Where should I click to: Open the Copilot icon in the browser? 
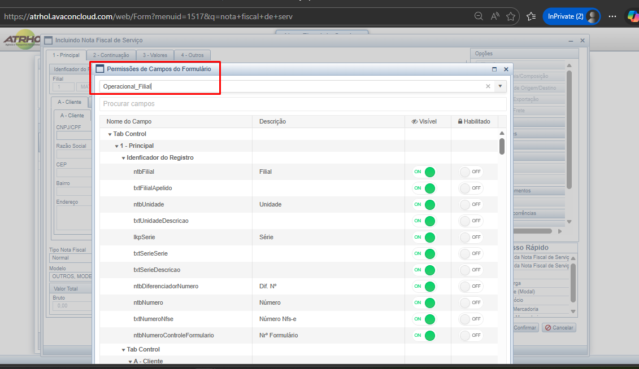coord(632,16)
